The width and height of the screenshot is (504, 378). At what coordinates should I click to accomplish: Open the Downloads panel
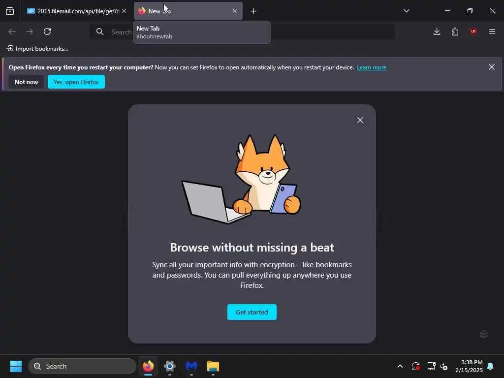coord(437,31)
